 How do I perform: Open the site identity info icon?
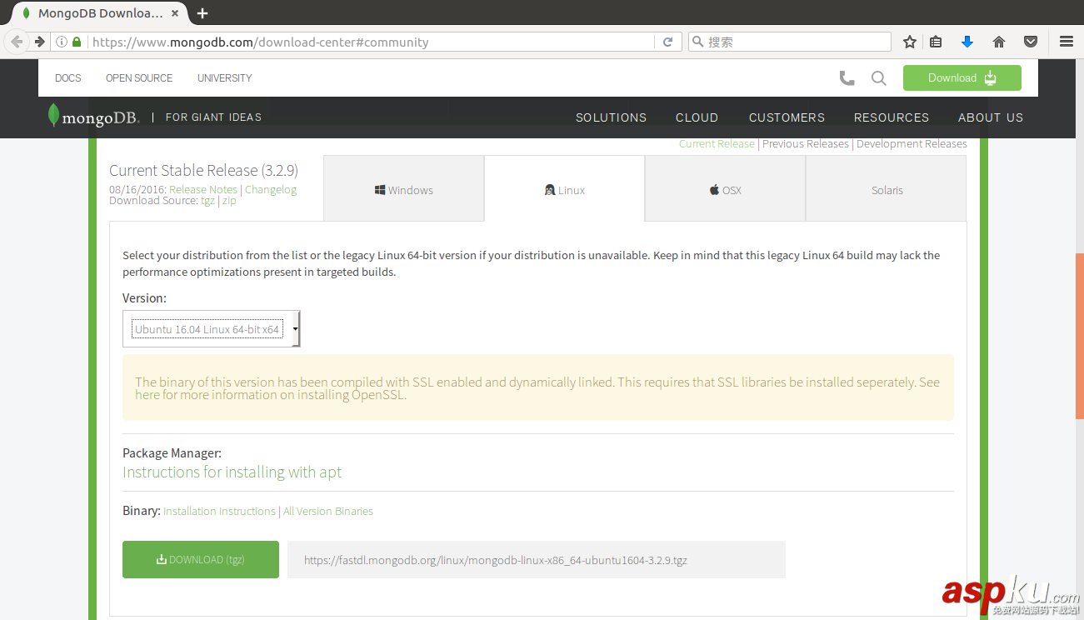62,42
